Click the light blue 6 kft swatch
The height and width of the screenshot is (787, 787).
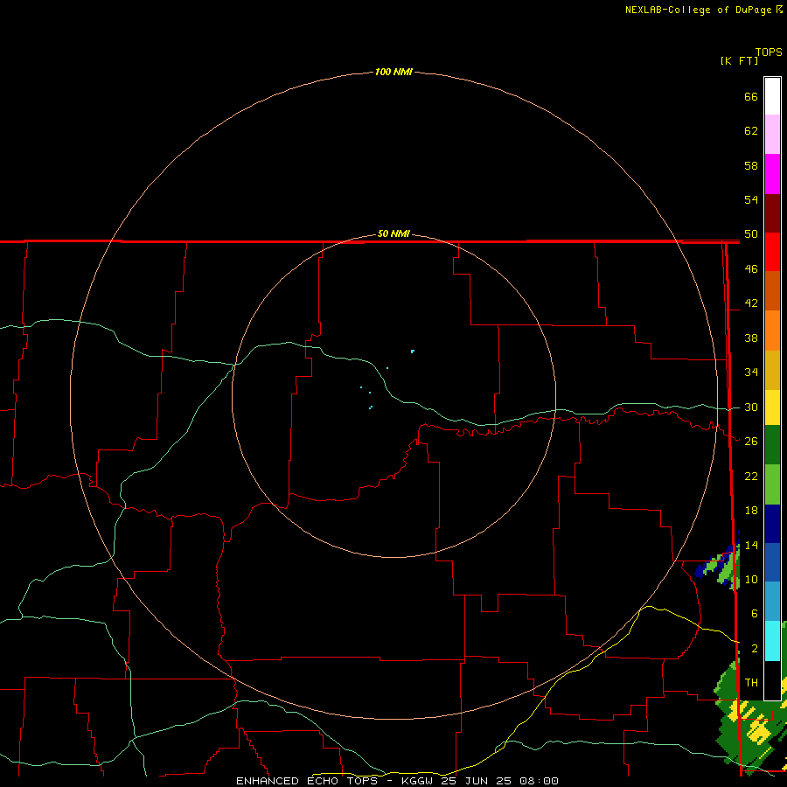[x=772, y=602]
